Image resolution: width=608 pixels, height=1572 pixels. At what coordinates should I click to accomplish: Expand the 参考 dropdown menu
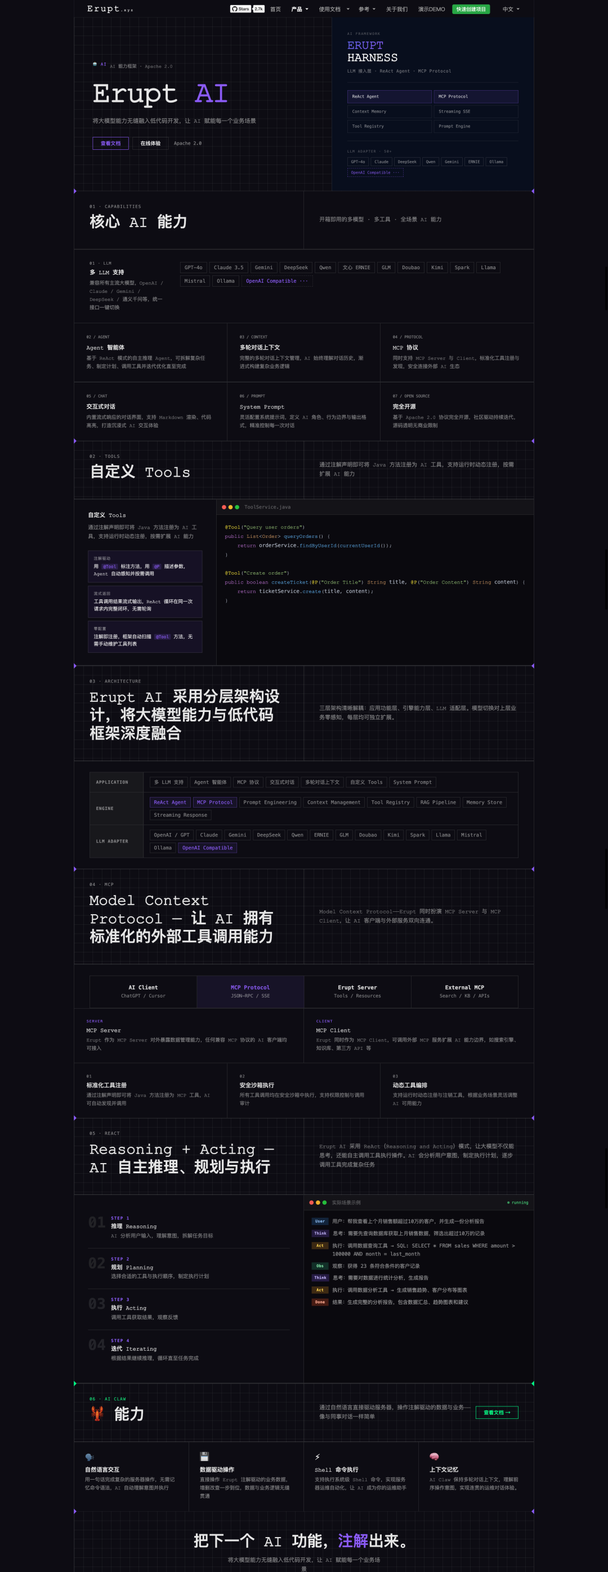coord(367,9)
